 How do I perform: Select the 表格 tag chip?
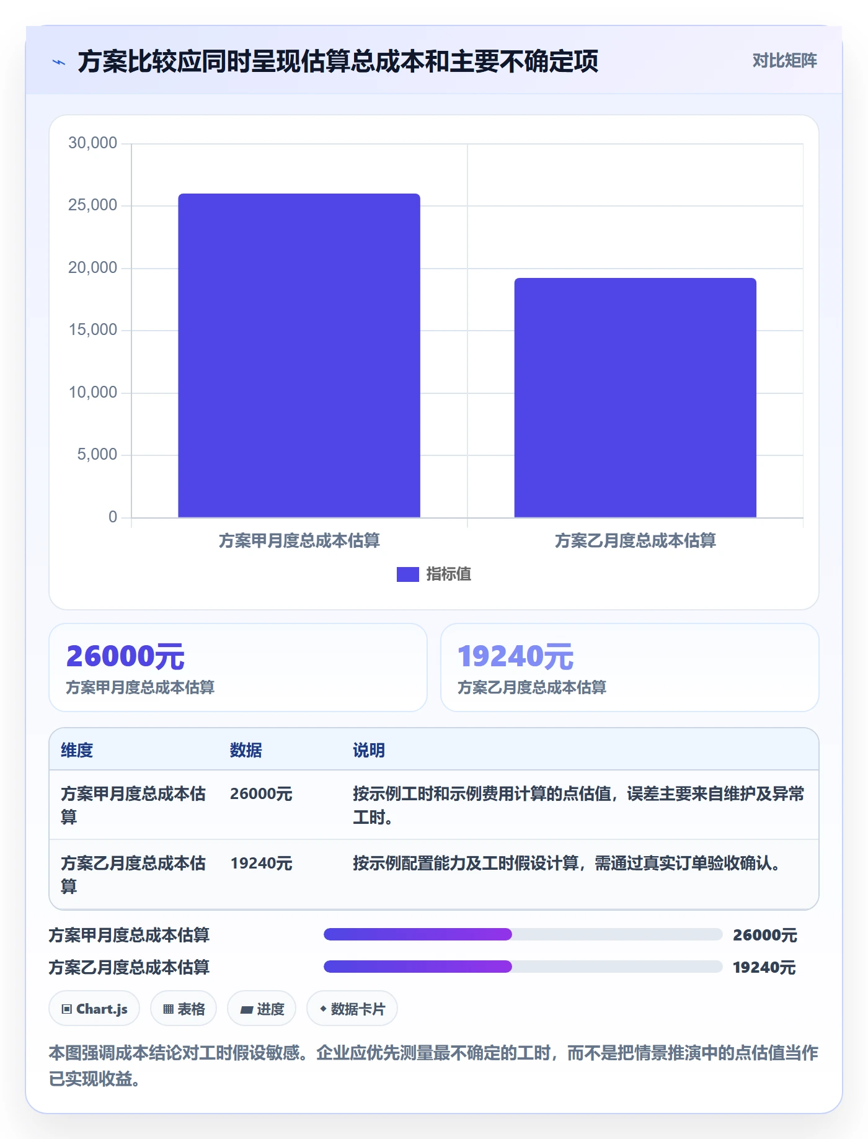click(x=184, y=1009)
